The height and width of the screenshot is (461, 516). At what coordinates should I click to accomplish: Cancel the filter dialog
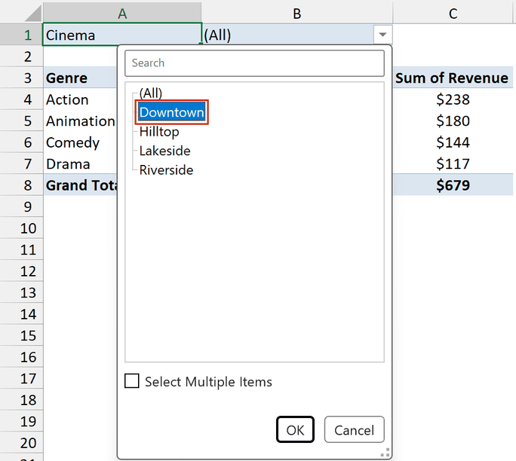click(x=354, y=430)
